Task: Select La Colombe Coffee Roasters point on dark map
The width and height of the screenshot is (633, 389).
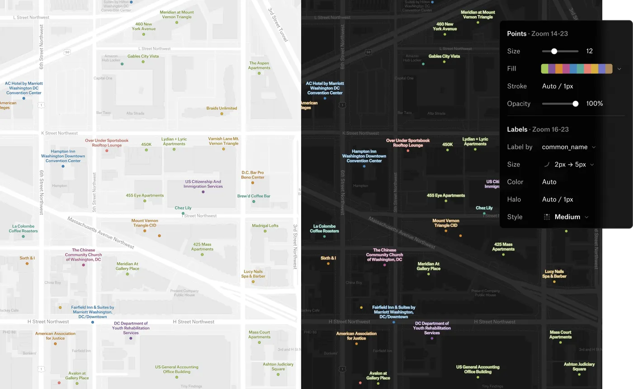Action: (324, 236)
